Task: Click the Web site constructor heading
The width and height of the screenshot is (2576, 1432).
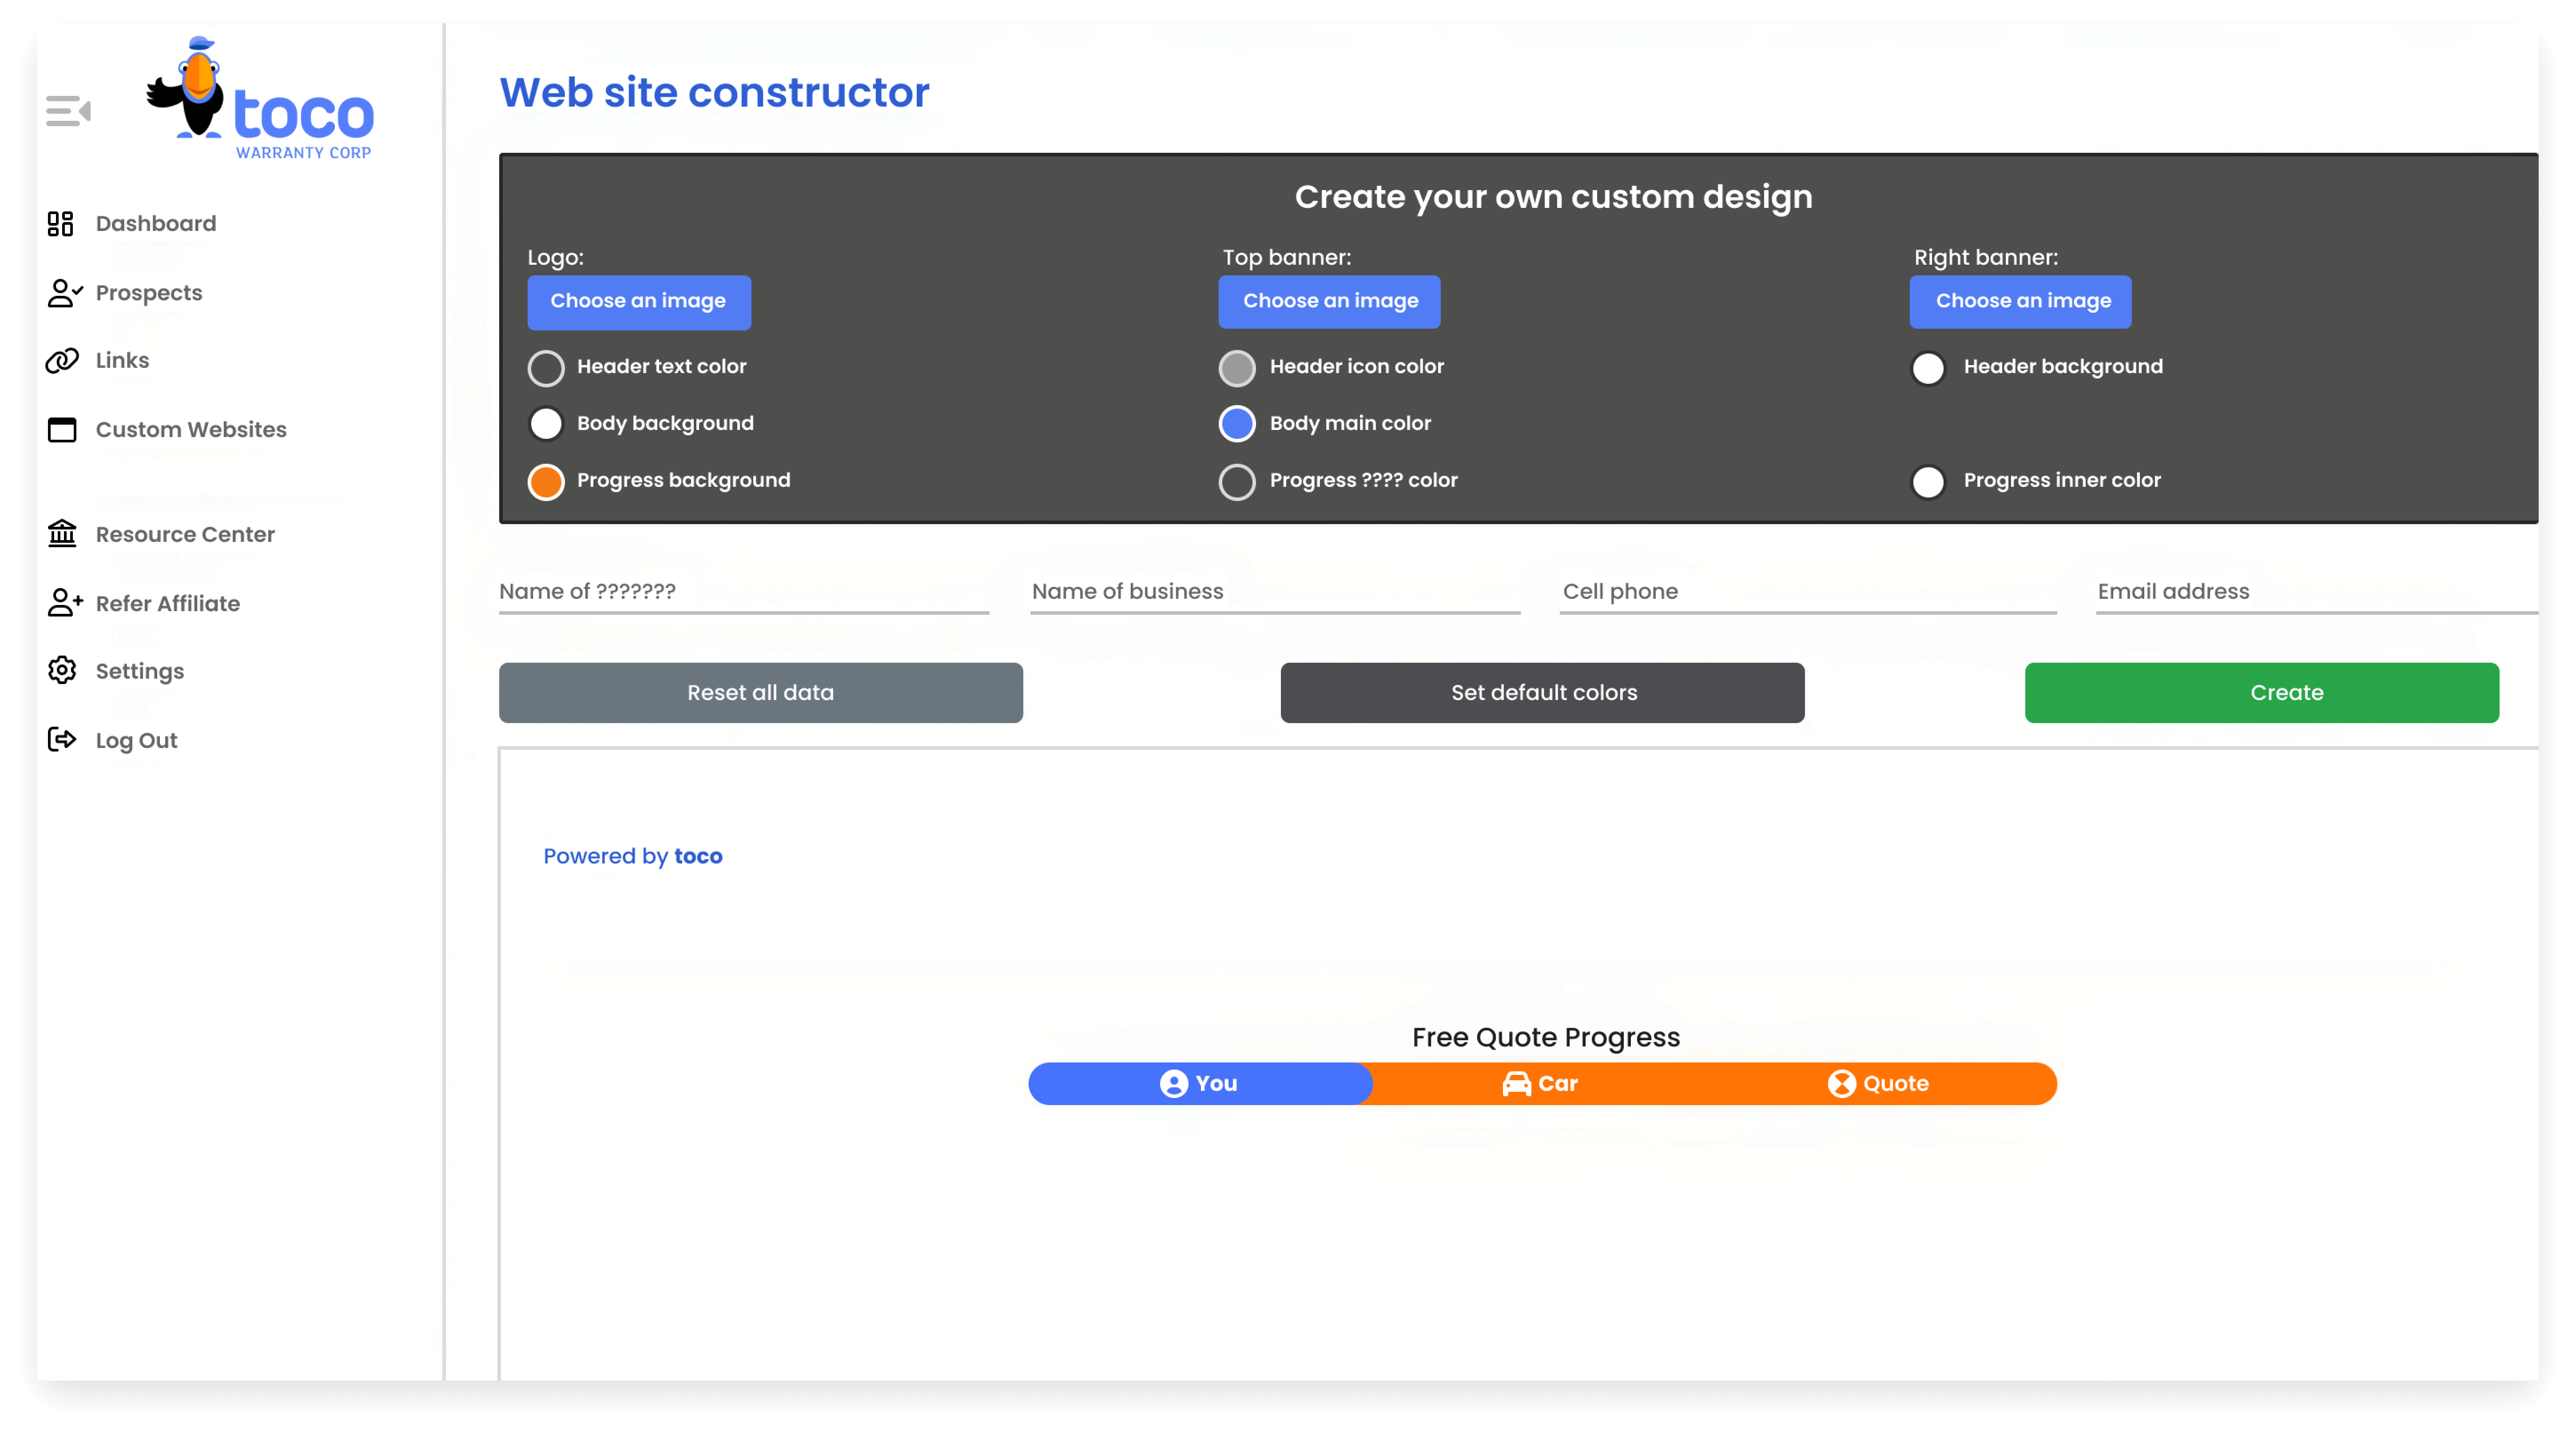Action: pyautogui.click(x=714, y=92)
